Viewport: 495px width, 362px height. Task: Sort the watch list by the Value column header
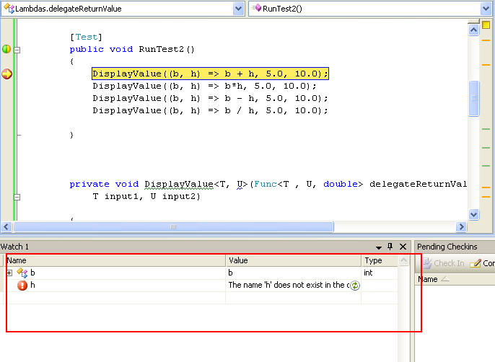[293, 260]
